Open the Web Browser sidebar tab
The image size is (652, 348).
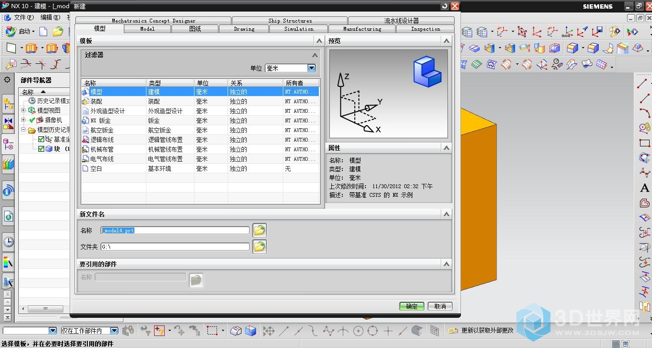tap(8, 216)
